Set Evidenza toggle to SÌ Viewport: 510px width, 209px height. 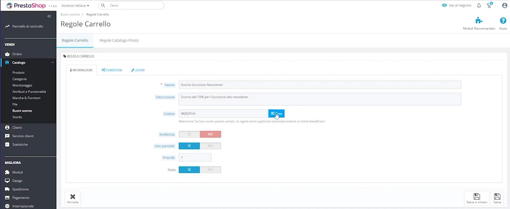pos(189,134)
